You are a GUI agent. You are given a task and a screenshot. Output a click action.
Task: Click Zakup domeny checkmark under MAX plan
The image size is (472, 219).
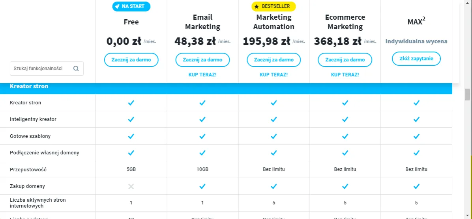[416, 186]
